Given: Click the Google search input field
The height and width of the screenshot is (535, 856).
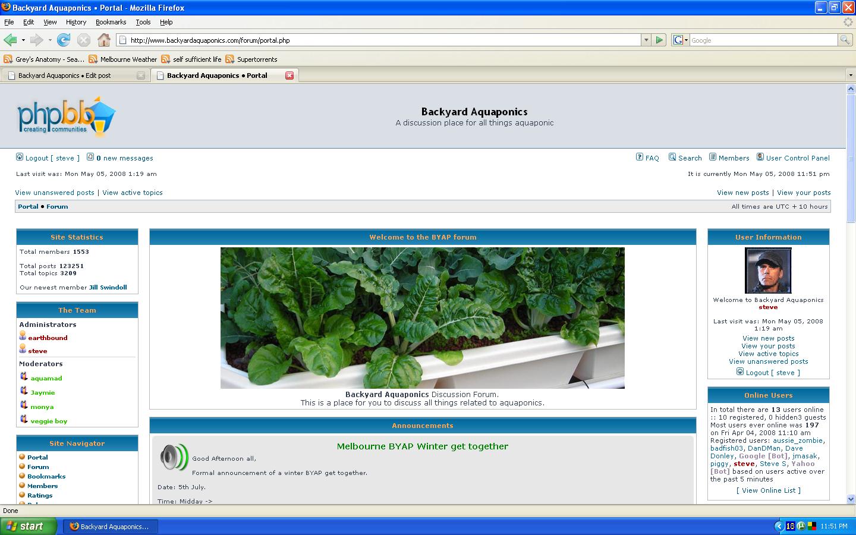Looking at the screenshot, I should pyautogui.click(x=763, y=40).
